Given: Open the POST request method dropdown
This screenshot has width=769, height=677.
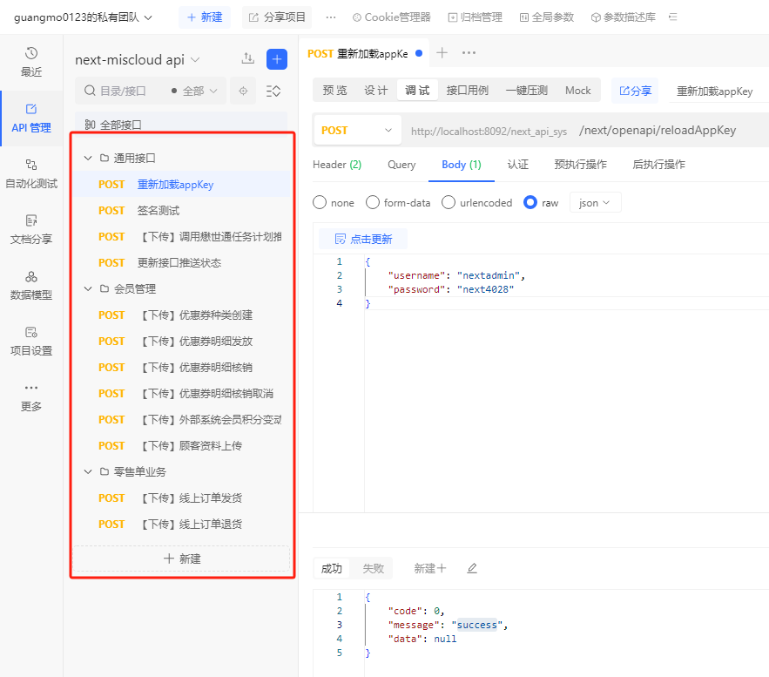Looking at the screenshot, I should click(358, 130).
